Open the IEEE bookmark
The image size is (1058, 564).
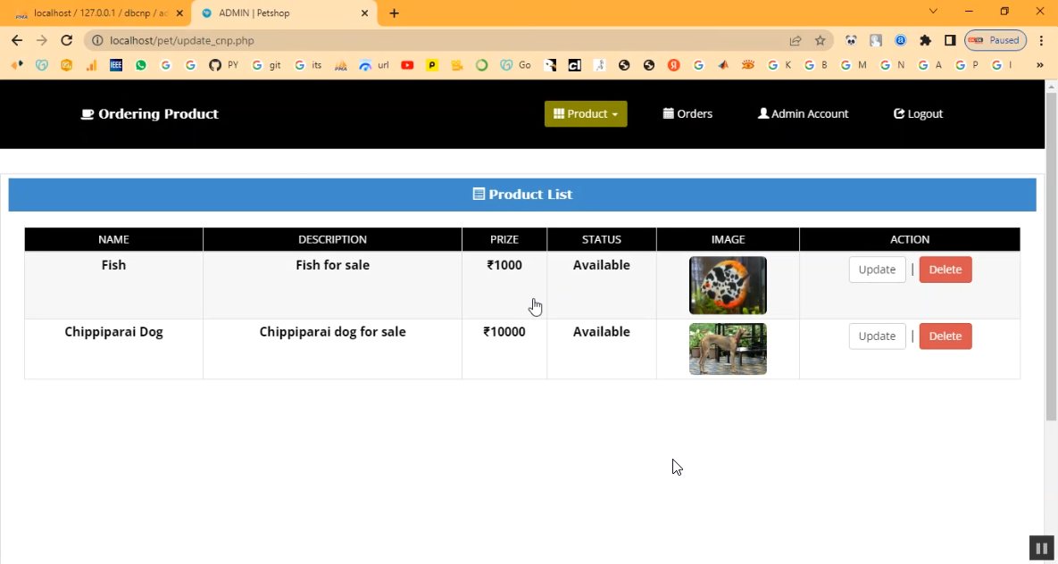[116, 65]
